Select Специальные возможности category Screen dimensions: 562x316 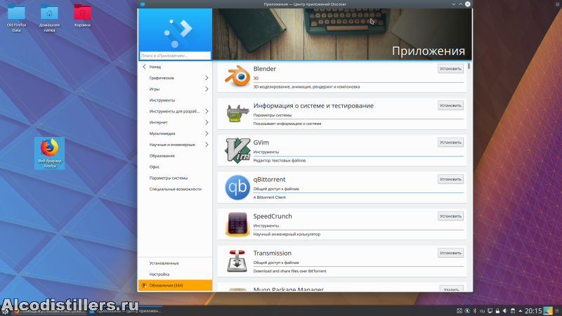pos(175,189)
